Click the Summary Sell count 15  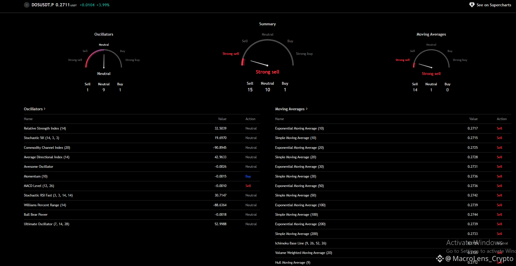(250, 90)
